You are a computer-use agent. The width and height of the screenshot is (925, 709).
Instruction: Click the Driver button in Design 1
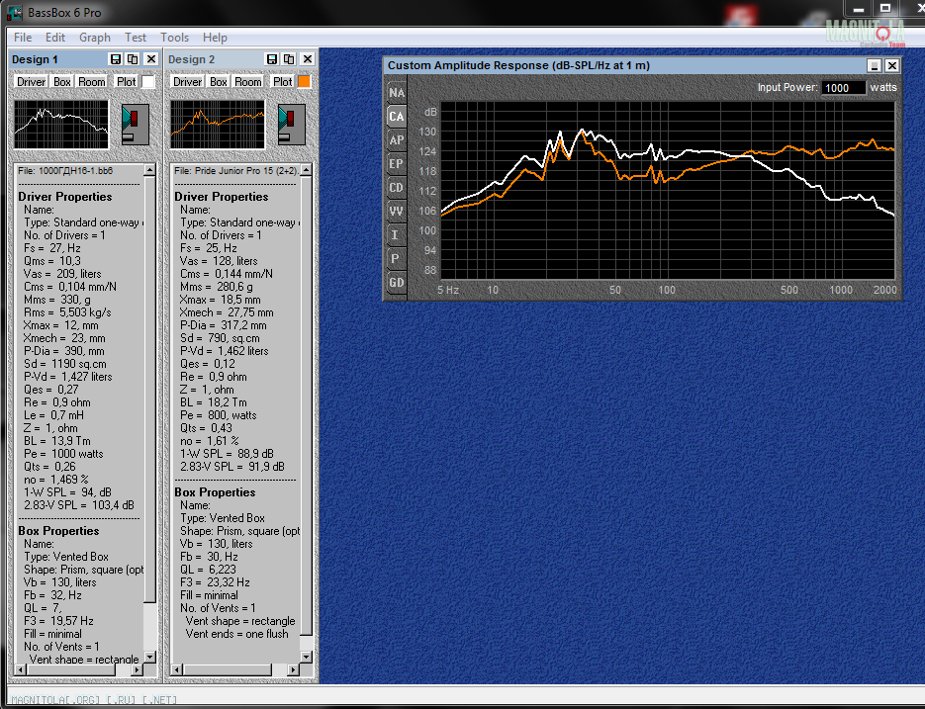[x=32, y=81]
